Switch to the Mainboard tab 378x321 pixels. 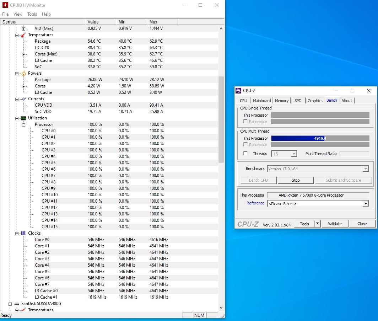[262, 101]
